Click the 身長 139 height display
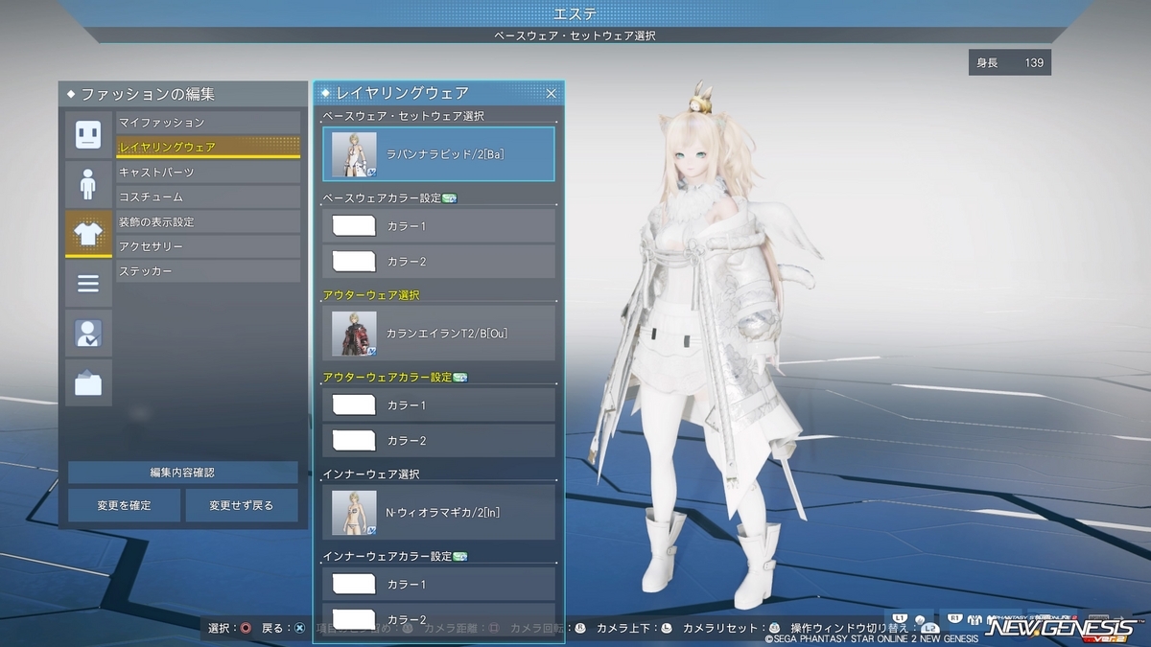 click(x=1009, y=63)
